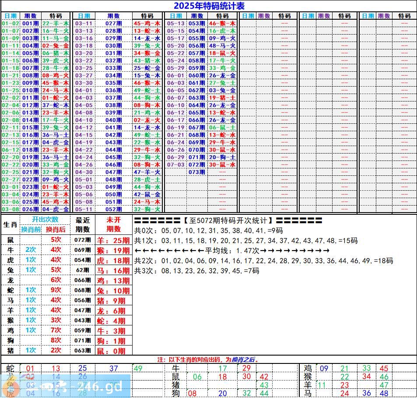Click the "换肖后" column header

coord(56,230)
